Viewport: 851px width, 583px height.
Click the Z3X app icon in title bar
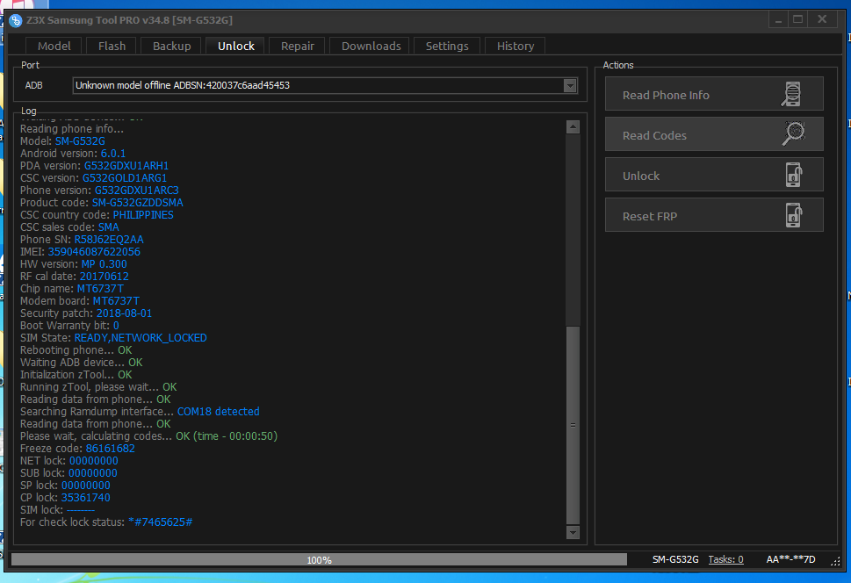[x=16, y=20]
